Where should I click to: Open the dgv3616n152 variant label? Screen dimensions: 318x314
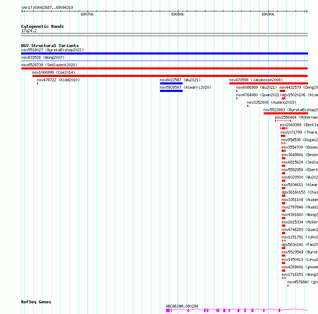[300, 192]
